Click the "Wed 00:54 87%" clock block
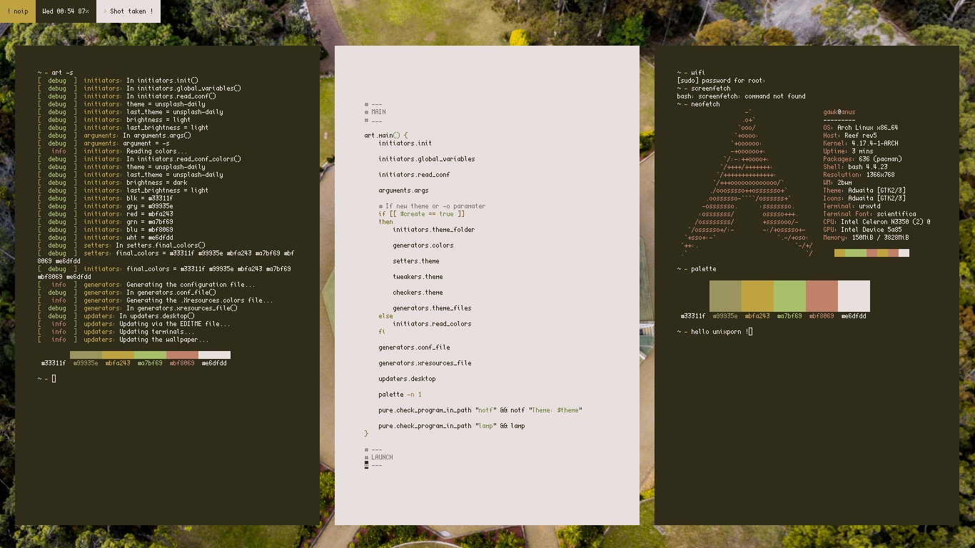This screenshot has height=548, width=975. point(66,11)
